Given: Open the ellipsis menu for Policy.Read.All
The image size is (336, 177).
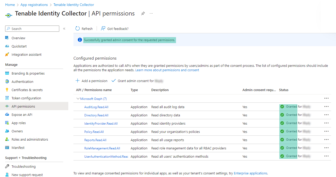Looking at the screenshot, I should click(326, 131).
